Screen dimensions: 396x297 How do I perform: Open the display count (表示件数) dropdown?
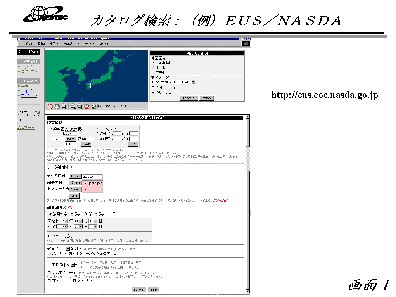click(70, 265)
